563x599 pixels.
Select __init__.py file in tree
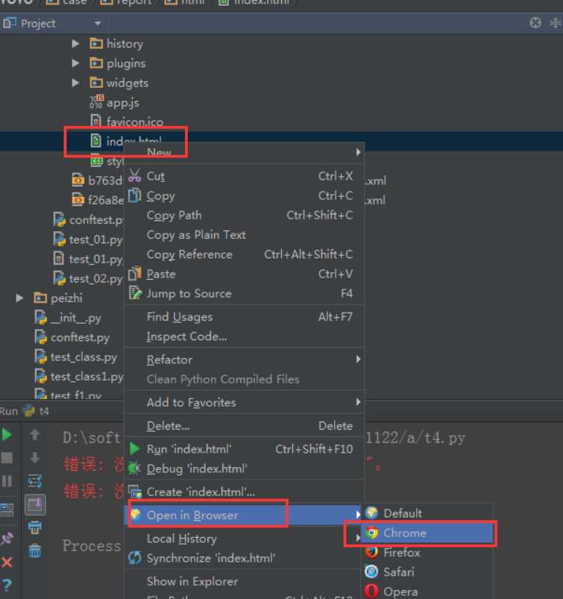68,318
